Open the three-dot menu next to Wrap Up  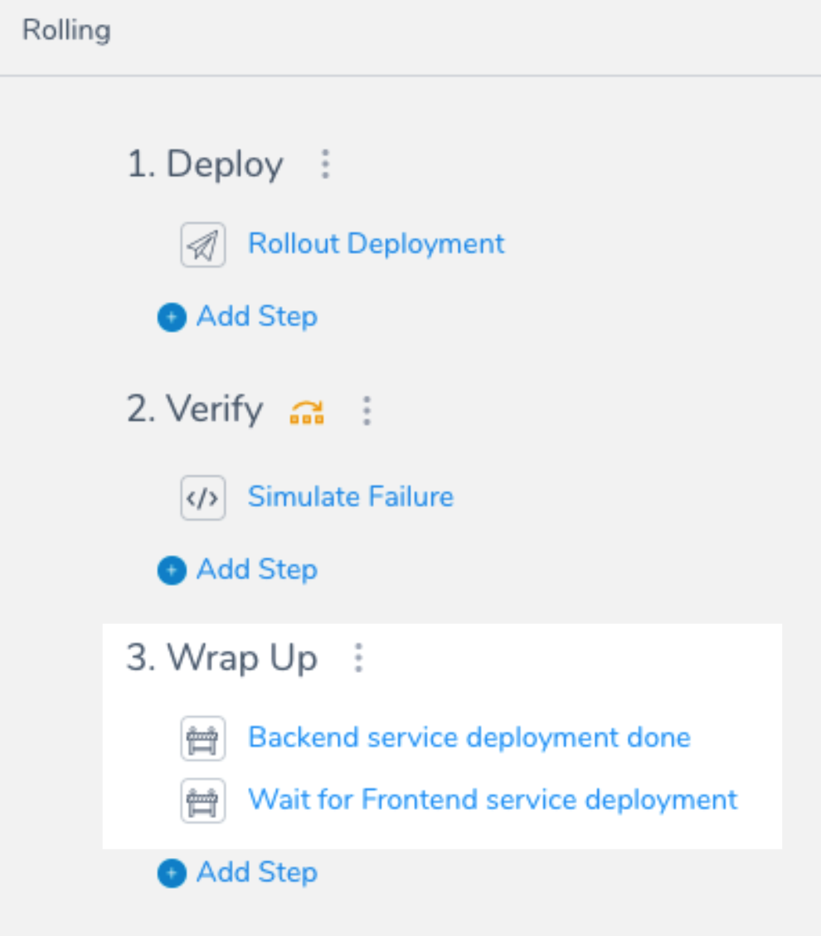pos(358,658)
